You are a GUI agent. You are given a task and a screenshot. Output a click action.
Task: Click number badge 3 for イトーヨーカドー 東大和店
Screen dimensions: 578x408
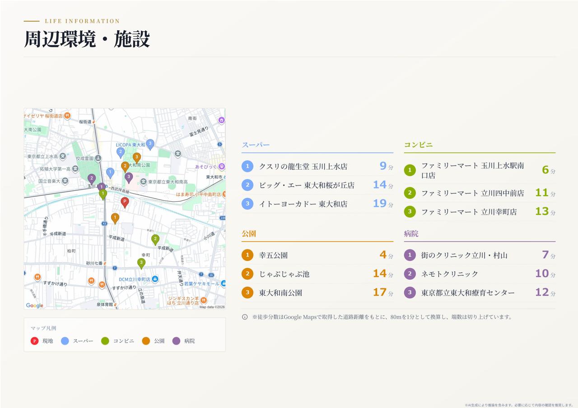click(x=247, y=204)
